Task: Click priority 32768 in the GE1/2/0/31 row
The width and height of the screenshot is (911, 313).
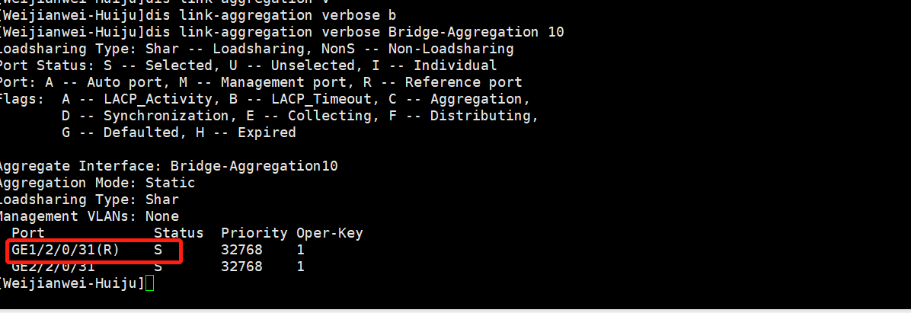Action: click(x=241, y=250)
